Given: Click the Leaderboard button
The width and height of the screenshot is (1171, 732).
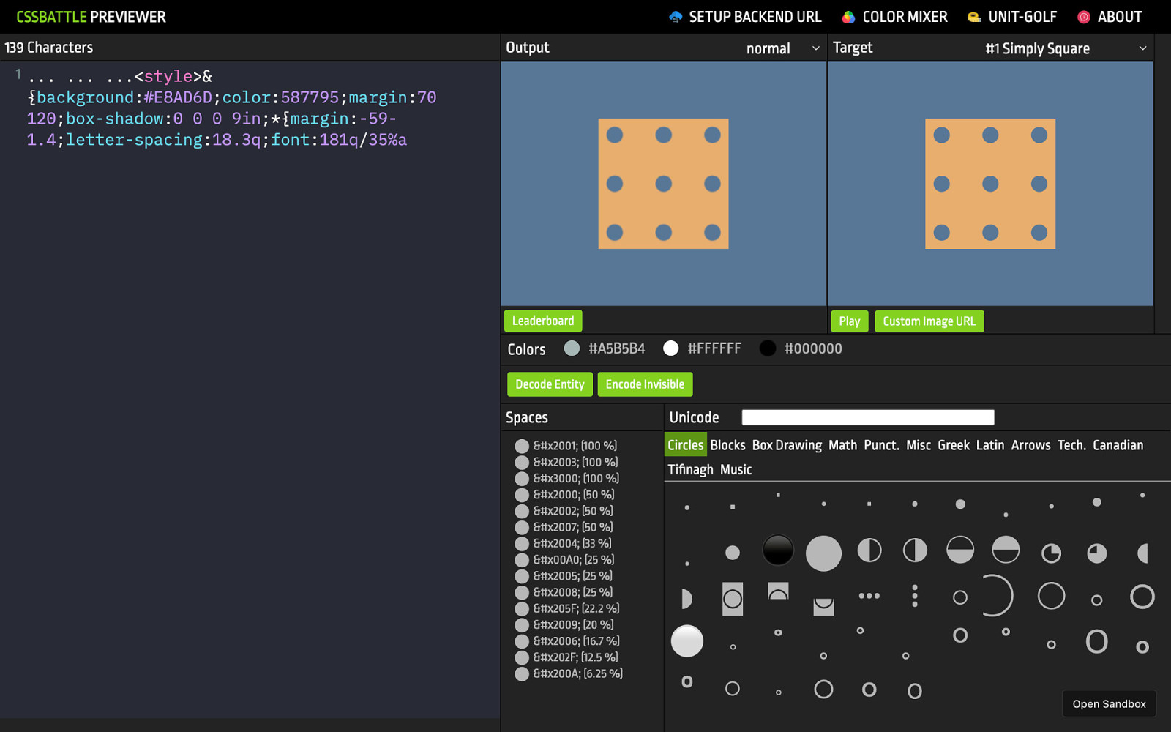Looking at the screenshot, I should coord(543,321).
